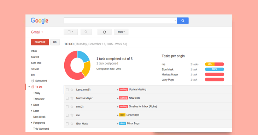The height and width of the screenshot is (135, 258).
Task: Open the Update Meeting email
Action: [138, 90]
